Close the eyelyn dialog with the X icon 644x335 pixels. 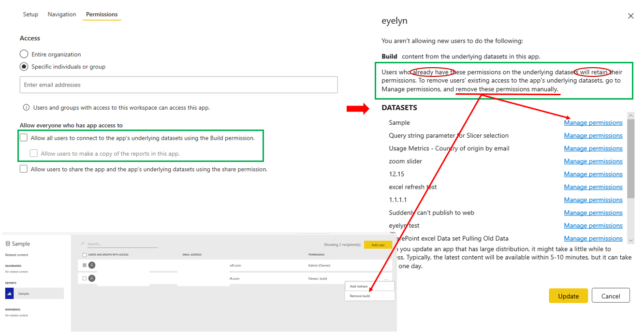[630, 16]
